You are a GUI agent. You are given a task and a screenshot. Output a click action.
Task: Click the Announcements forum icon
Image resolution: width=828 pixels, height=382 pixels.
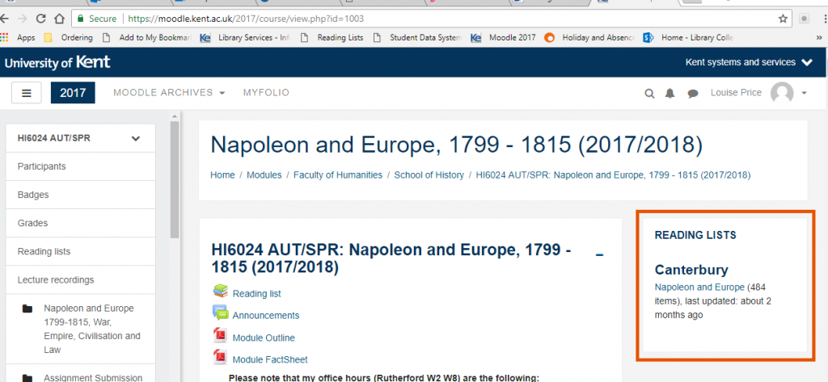[x=220, y=314]
